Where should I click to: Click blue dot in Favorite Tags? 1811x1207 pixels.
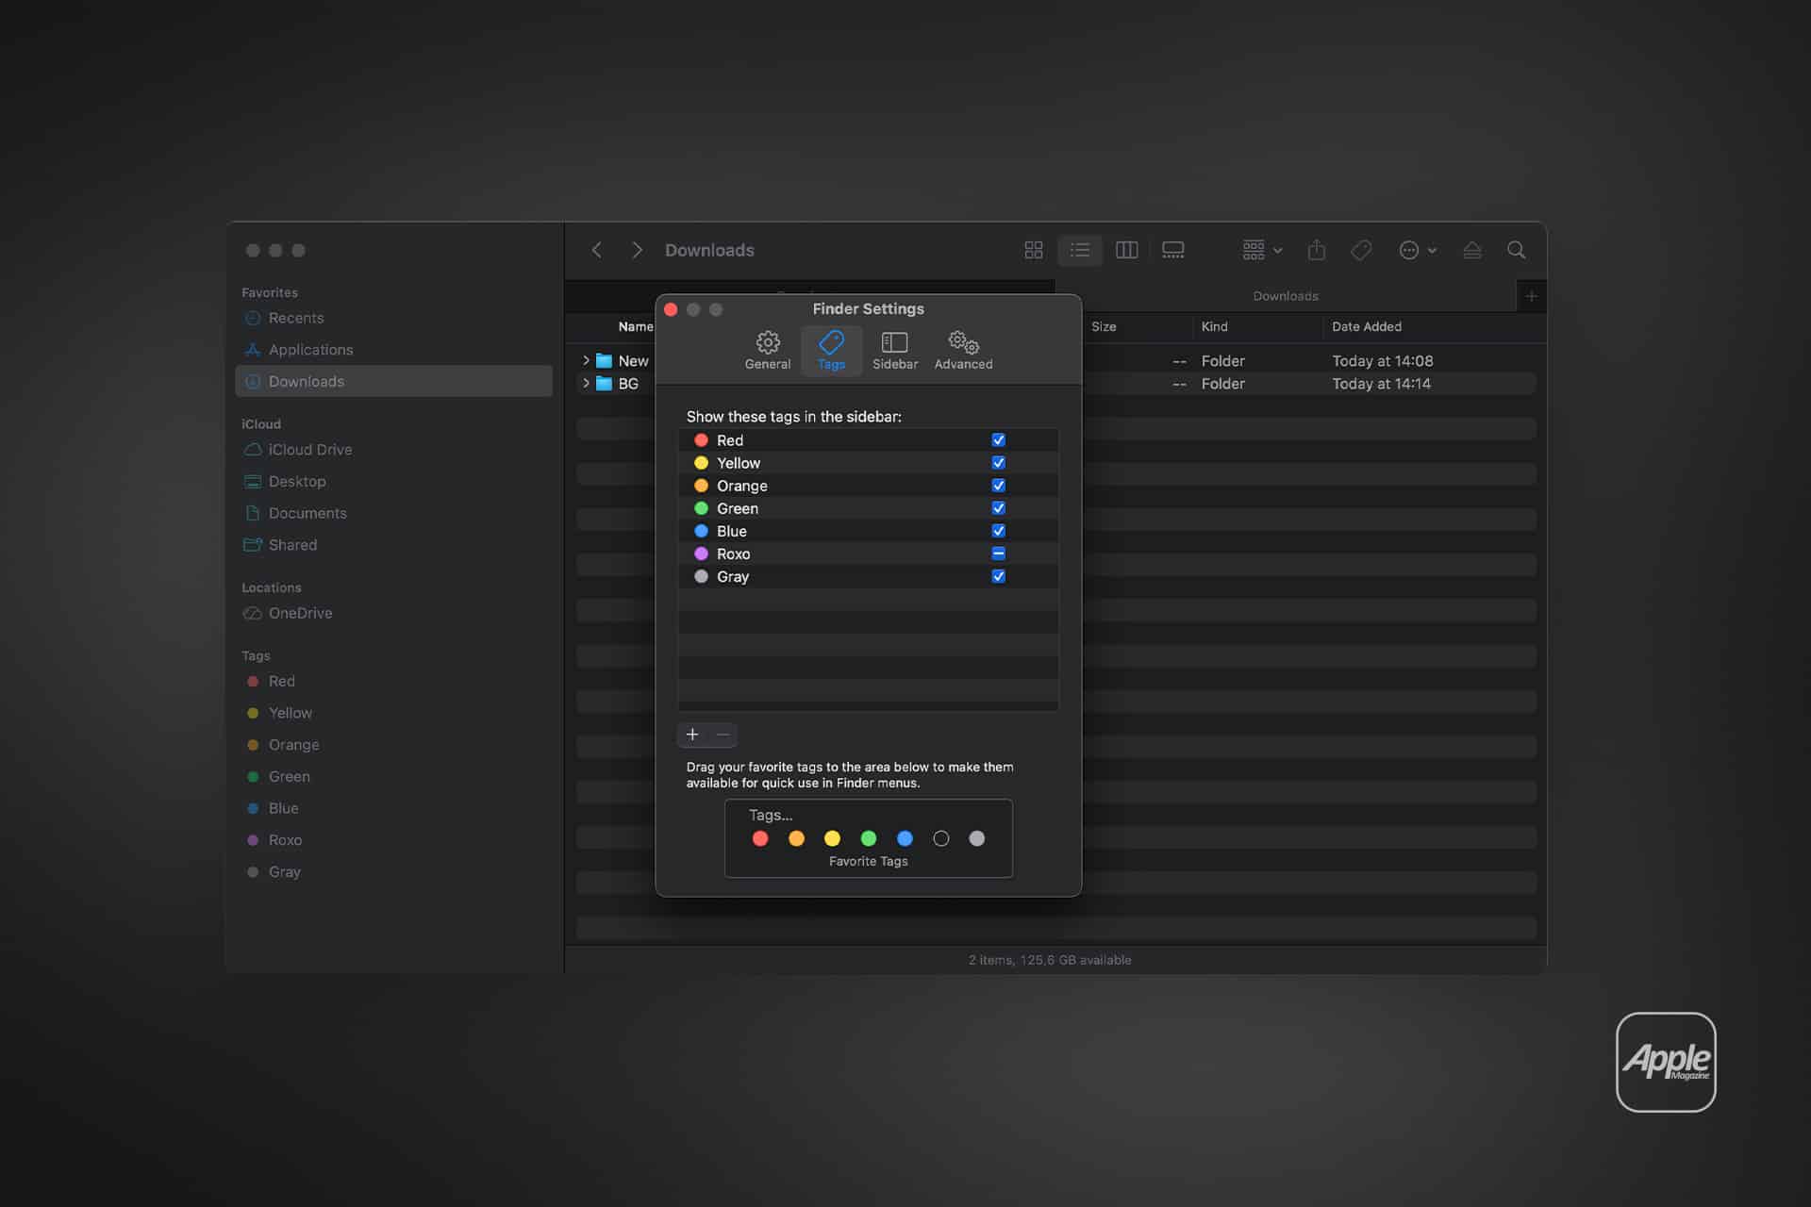tap(905, 838)
